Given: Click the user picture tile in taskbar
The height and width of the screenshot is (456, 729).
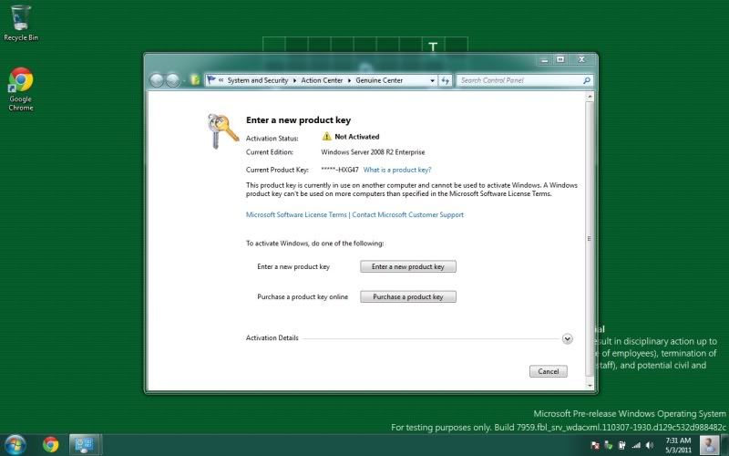Looking at the screenshot, I should click(709, 445).
